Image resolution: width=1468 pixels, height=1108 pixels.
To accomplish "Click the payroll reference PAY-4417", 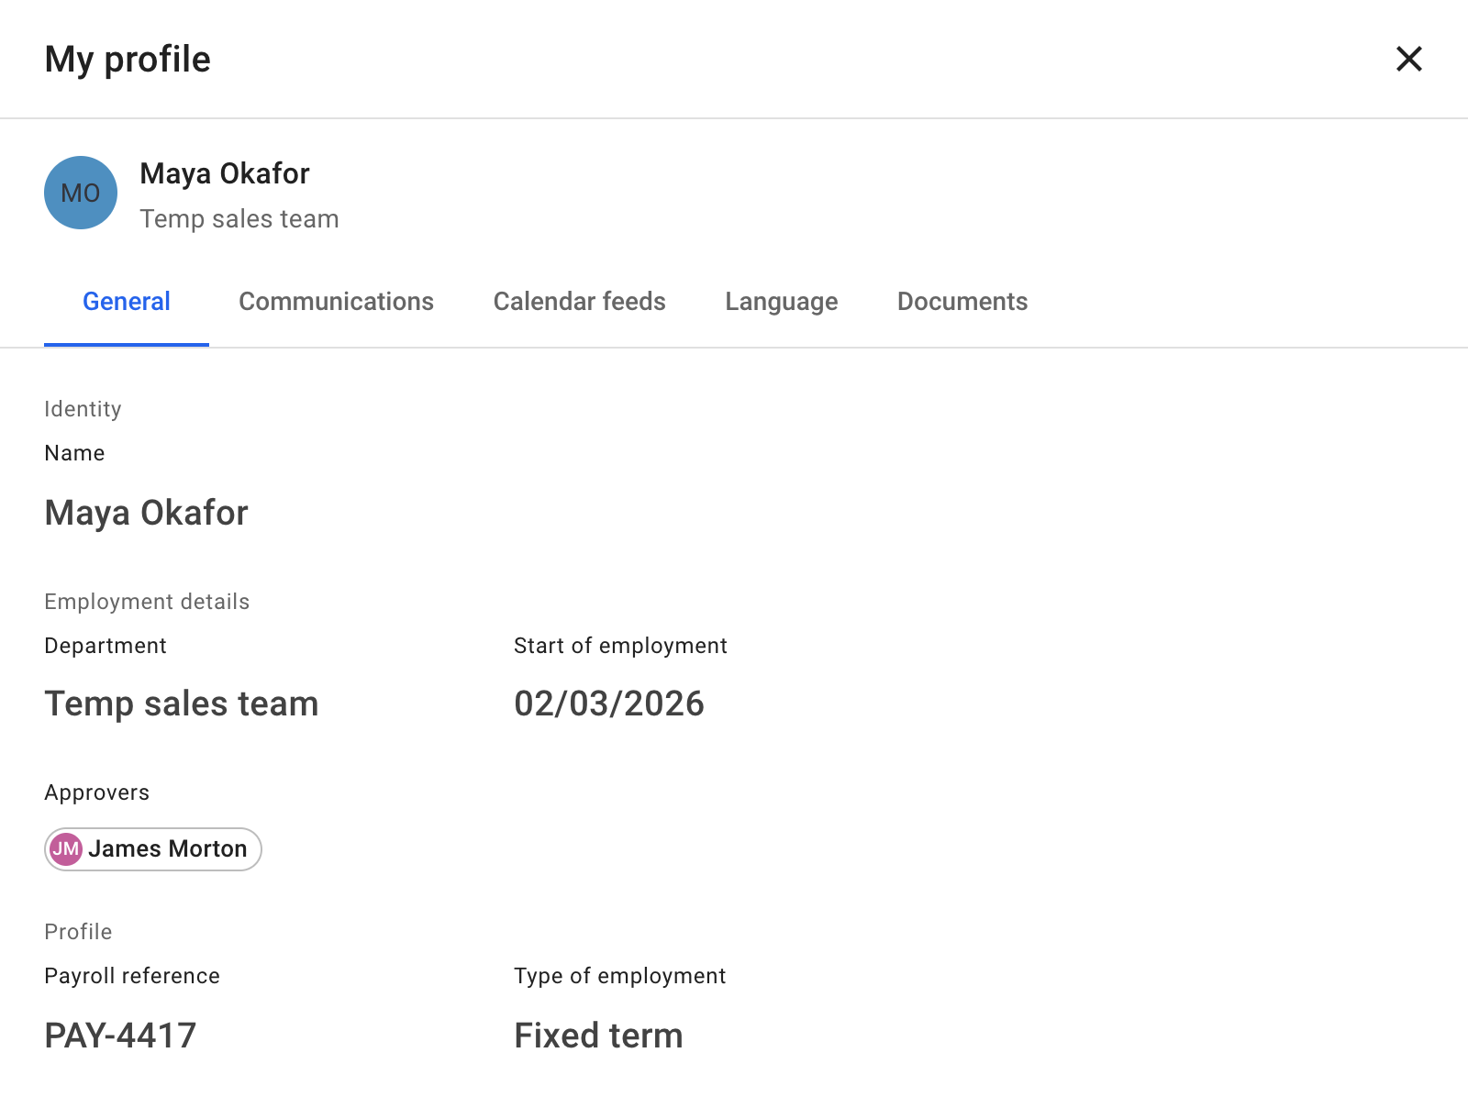I will [x=120, y=1036].
